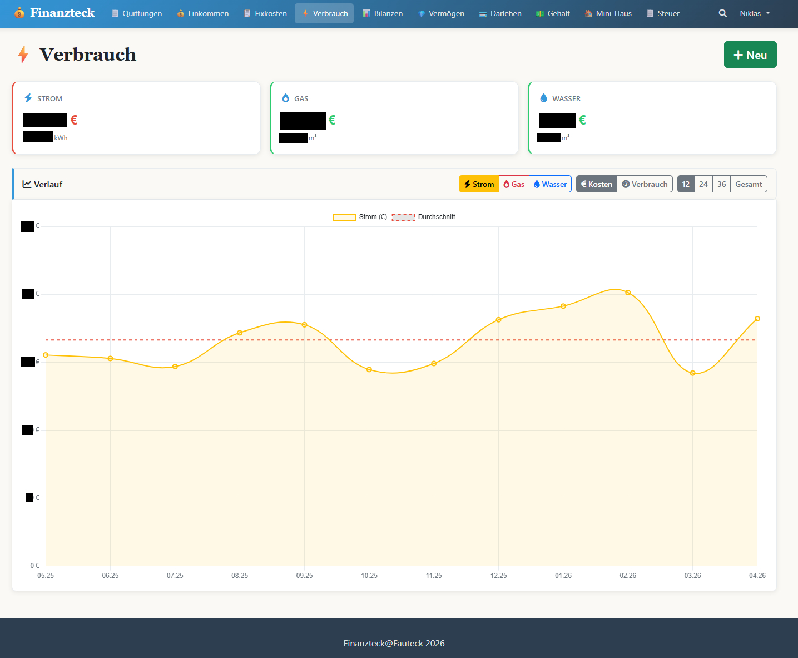Click the Verlauf line chart icon
798x658 pixels.
[x=27, y=184]
